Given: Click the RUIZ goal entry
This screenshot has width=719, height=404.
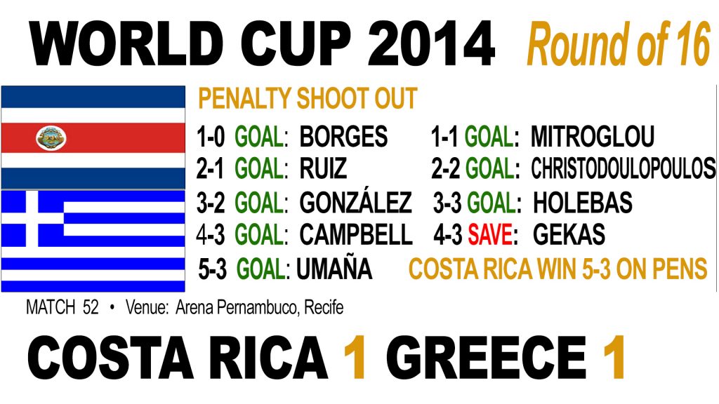Looking at the screenshot, I should click(x=272, y=168).
